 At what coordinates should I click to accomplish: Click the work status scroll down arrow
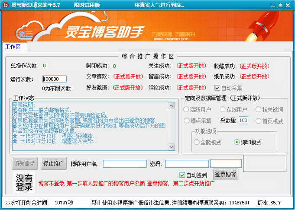coord(171,146)
